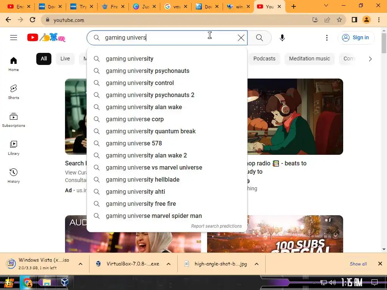Click Show all downloads
Image resolution: width=387 pixels, height=290 pixels.
pos(358,264)
